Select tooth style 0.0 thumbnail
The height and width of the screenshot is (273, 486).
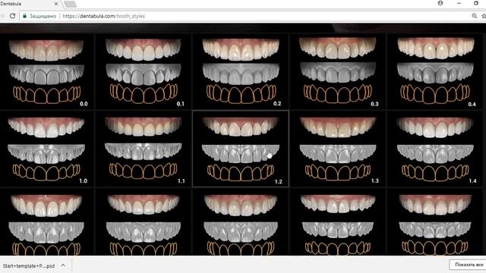click(x=46, y=71)
